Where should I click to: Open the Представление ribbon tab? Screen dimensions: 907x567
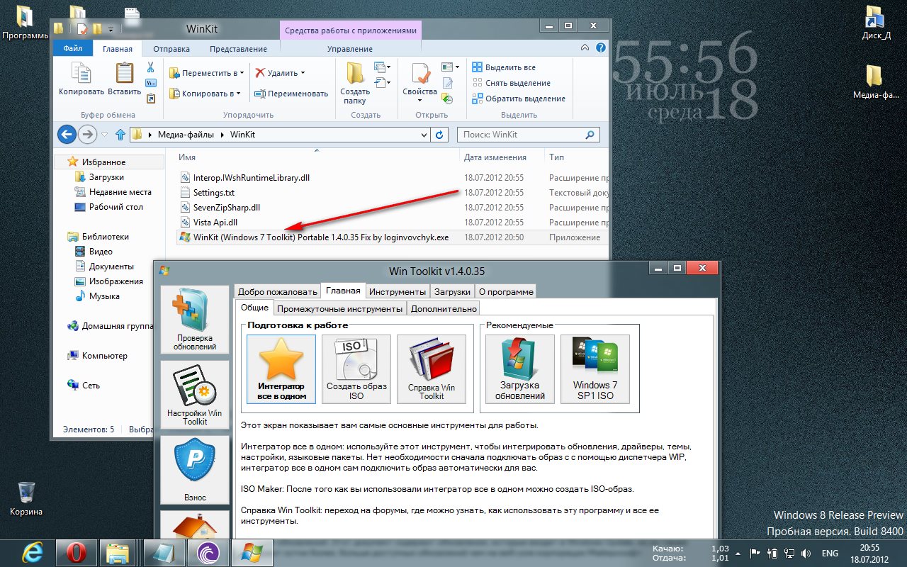point(238,49)
